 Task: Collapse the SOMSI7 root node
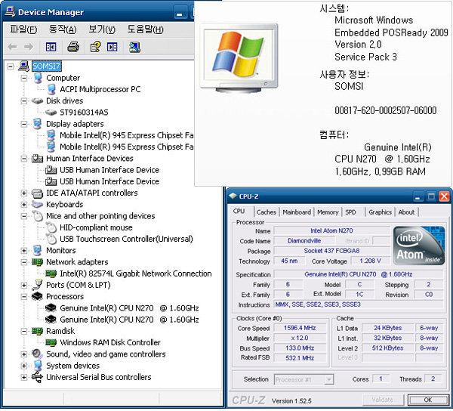pos(11,66)
